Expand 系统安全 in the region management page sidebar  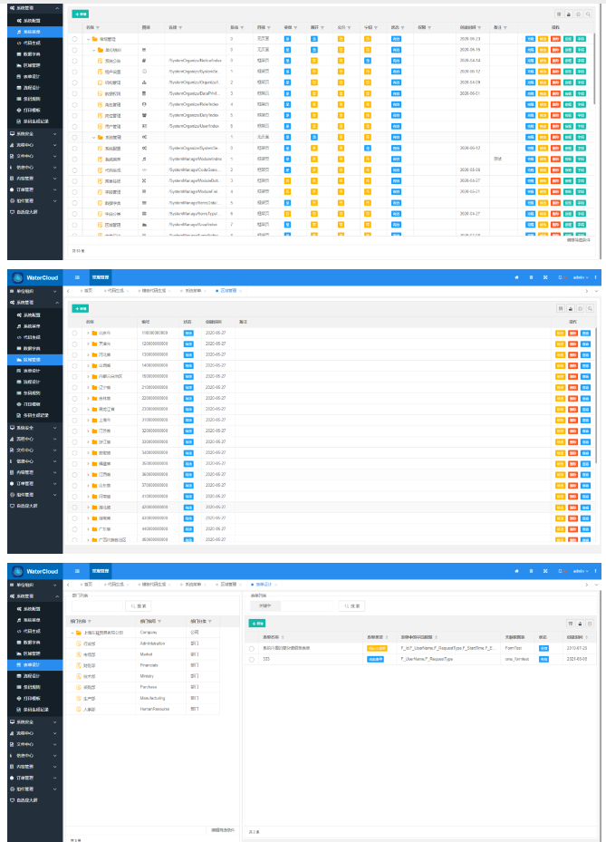(35, 428)
